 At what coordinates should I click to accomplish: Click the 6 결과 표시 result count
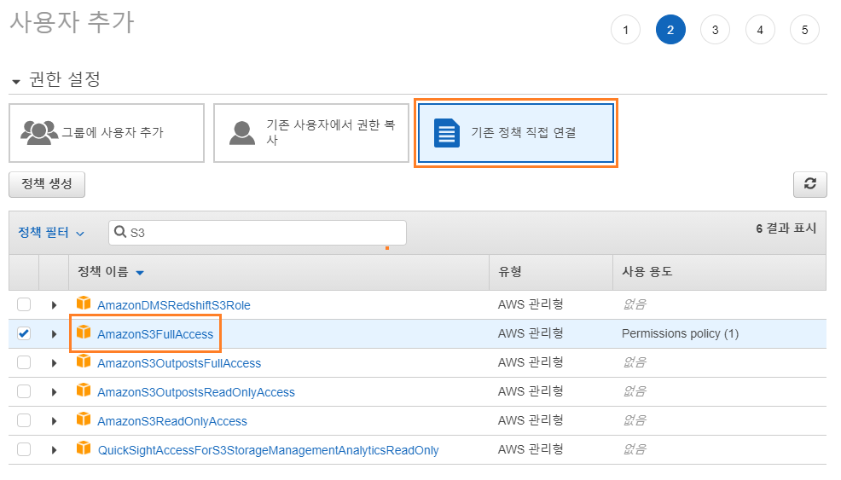click(786, 228)
